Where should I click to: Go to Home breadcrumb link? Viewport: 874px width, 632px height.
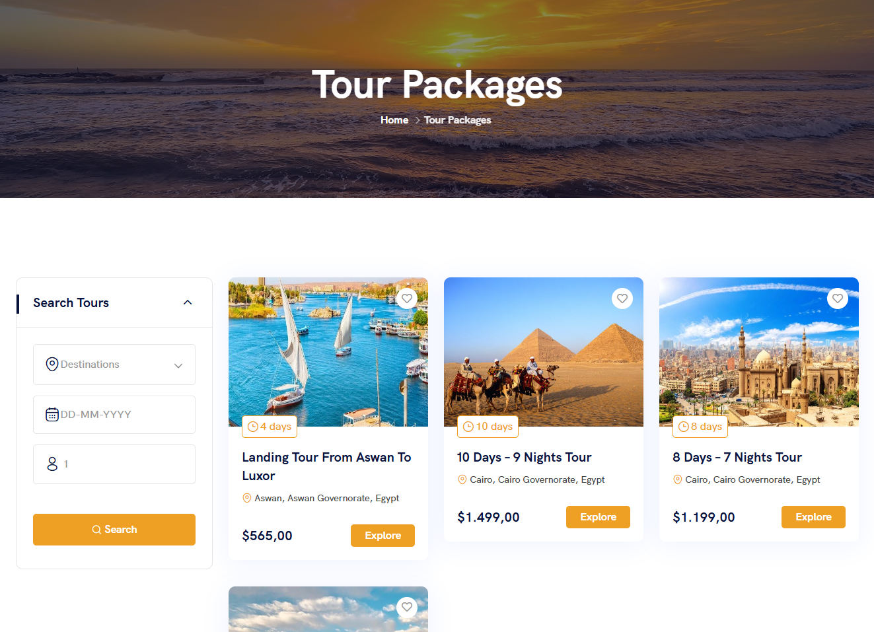click(x=394, y=120)
